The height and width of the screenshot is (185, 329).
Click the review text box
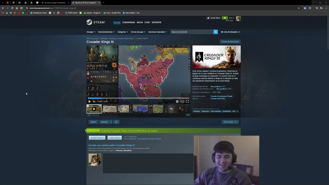148,163
